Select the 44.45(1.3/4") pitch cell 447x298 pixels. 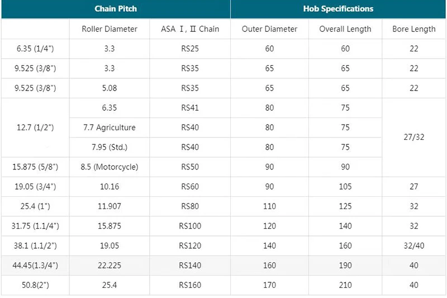tap(35, 266)
